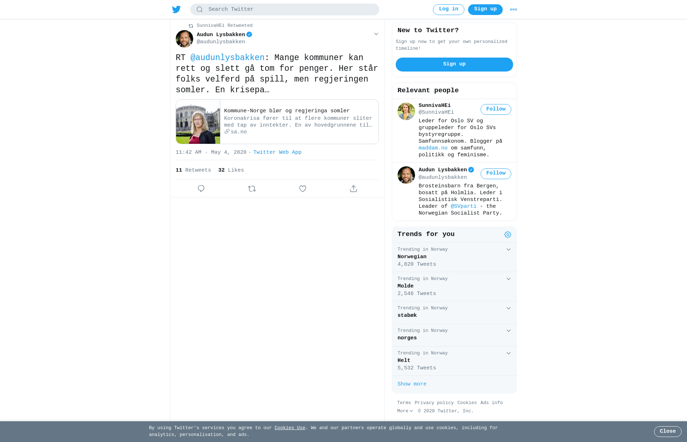Open the Show more trends link
The height and width of the screenshot is (442, 687).
[412, 384]
